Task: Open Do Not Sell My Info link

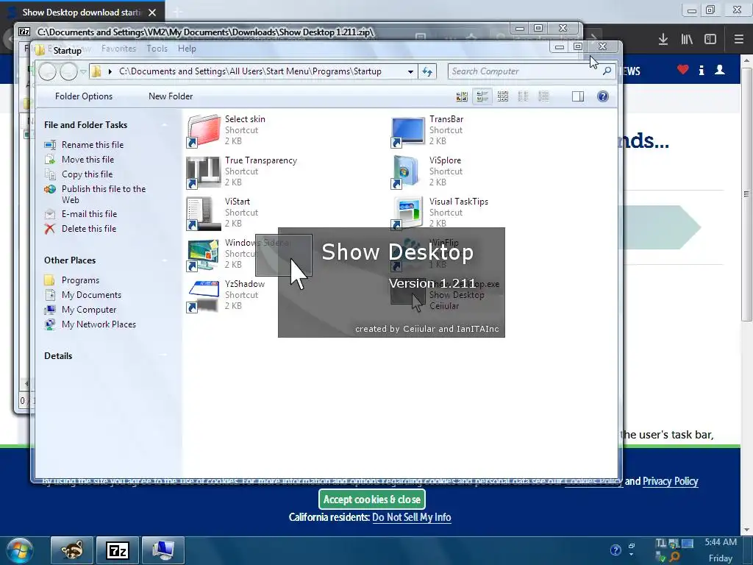Action: 412,517
